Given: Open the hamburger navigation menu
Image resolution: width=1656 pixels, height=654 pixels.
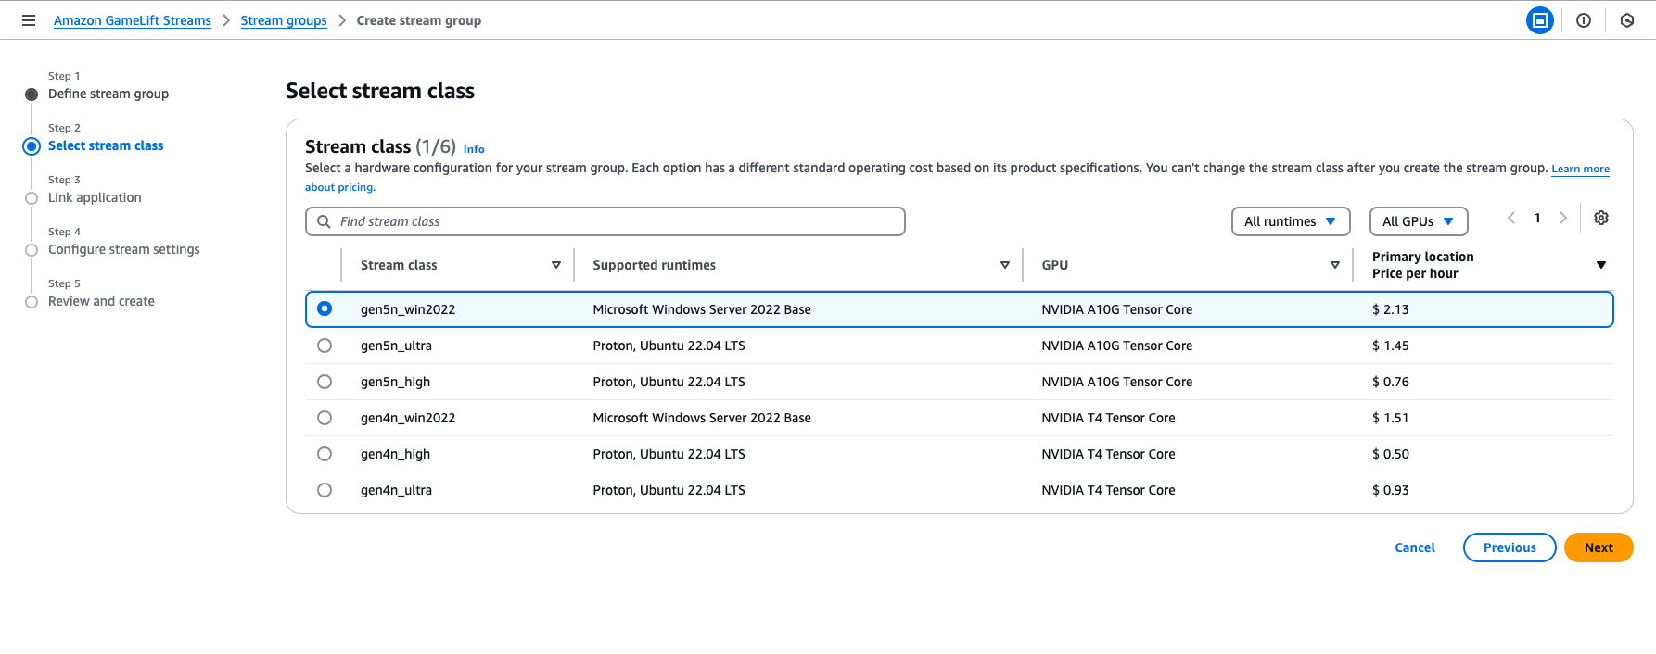Looking at the screenshot, I should click(x=29, y=20).
